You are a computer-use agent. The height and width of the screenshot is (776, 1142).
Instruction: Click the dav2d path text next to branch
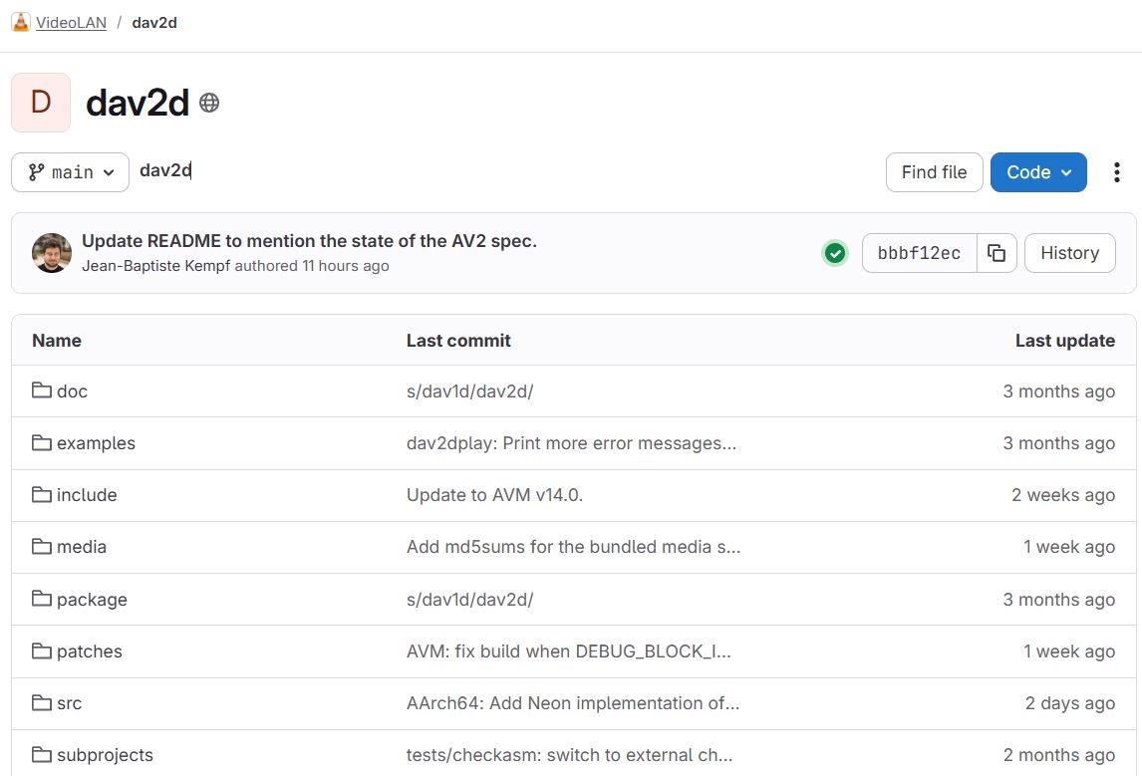(165, 170)
